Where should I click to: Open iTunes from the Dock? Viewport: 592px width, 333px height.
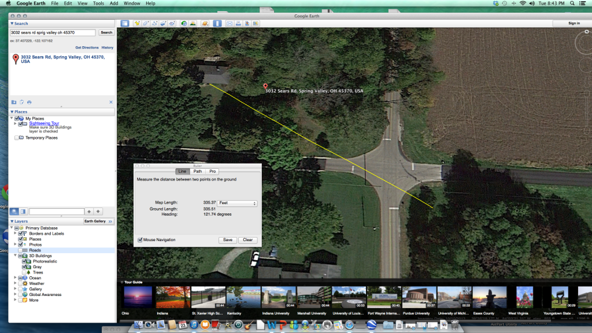click(x=194, y=325)
